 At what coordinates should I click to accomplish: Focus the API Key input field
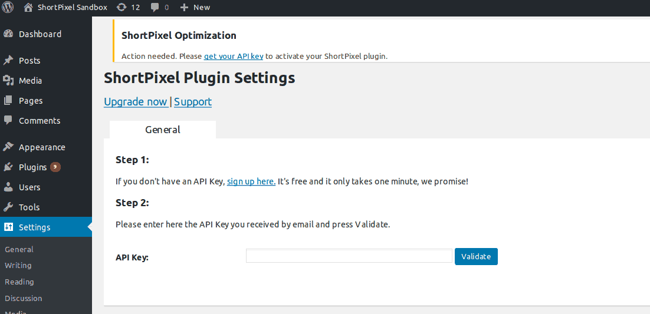coord(349,256)
